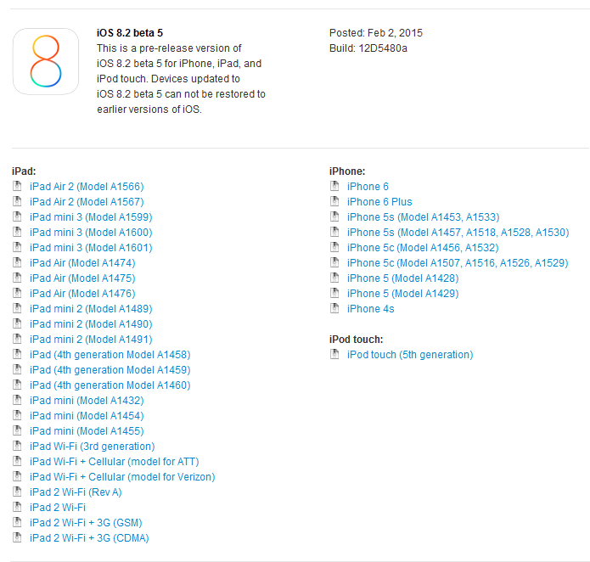
Task: Click file icon beside iPhone 4s
Action: click(x=334, y=308)
